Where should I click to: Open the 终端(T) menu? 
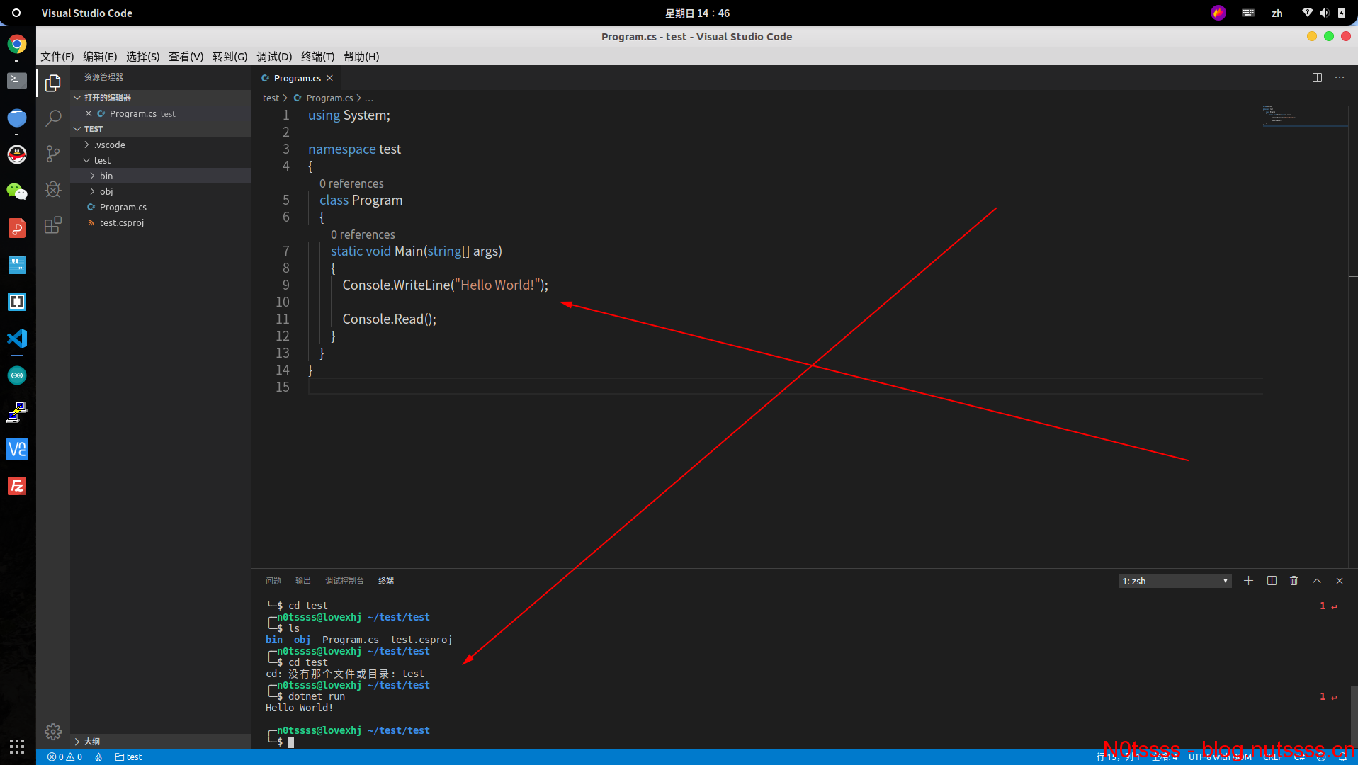point(317,57)
